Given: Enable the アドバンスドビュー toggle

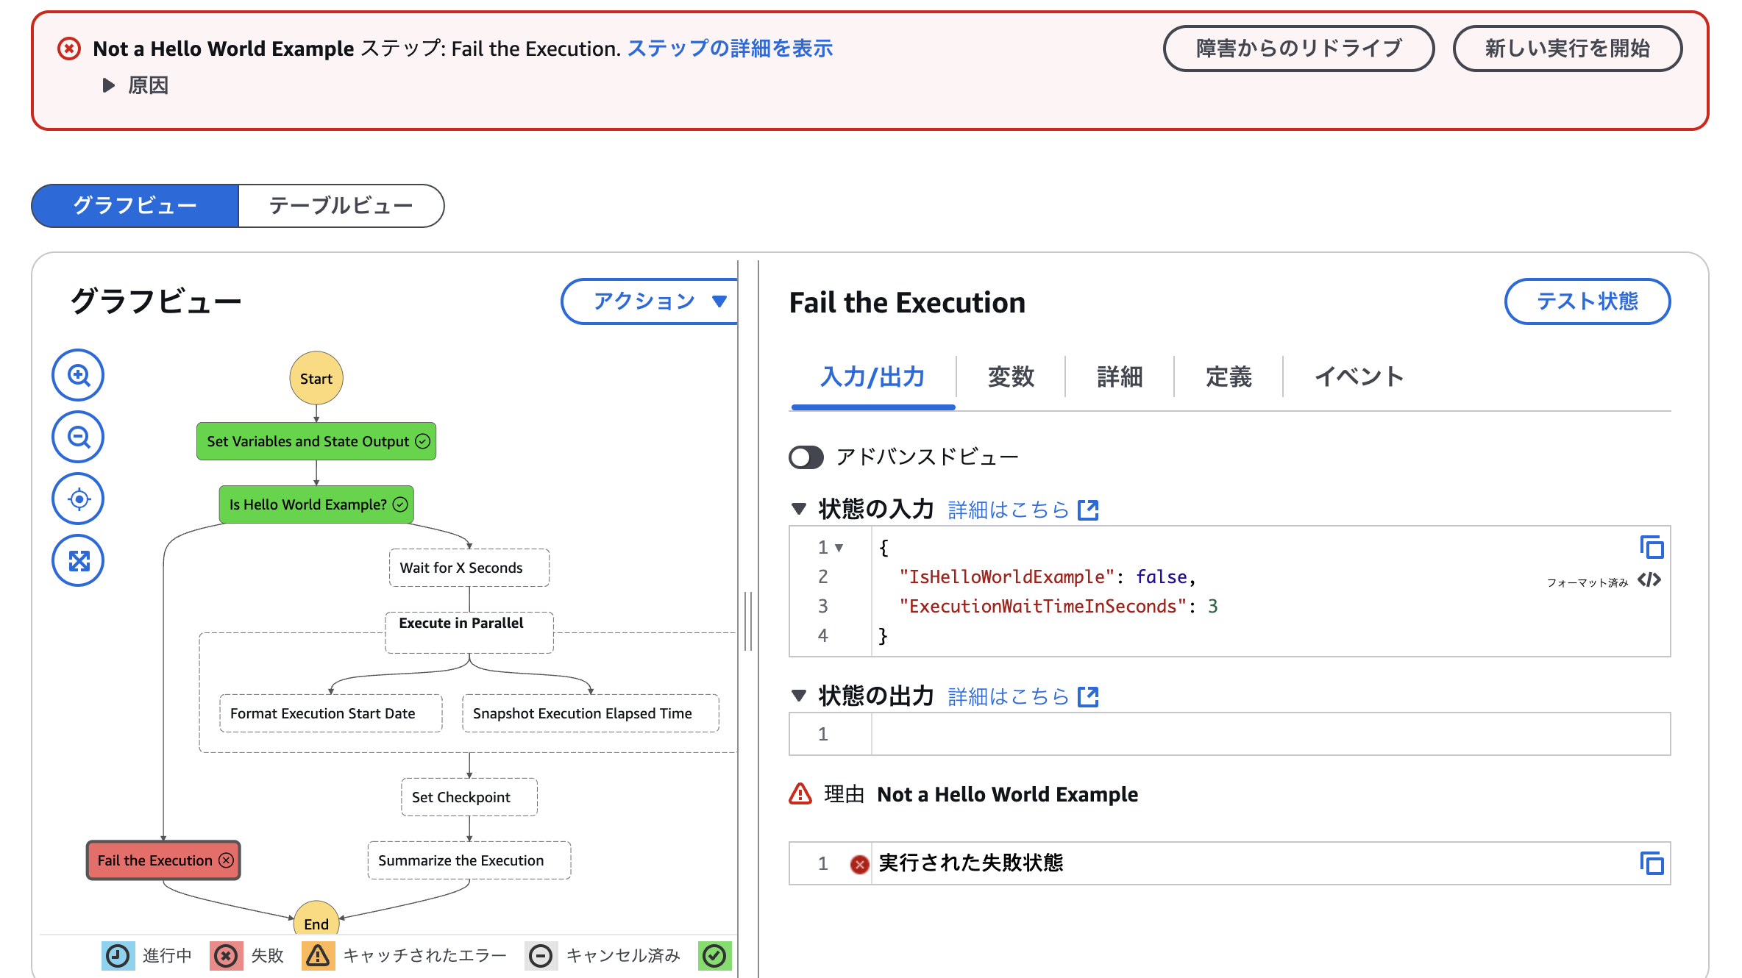Looking at the screenshot, I should (806, 457).
